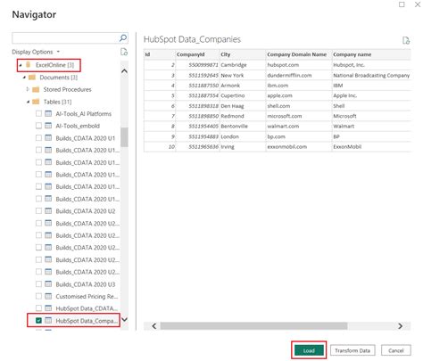Tick the Builds_CDATA 2020 U1 checkbox
The height and width of the screenshot is (361, 423).
click(x=38, y=138)
